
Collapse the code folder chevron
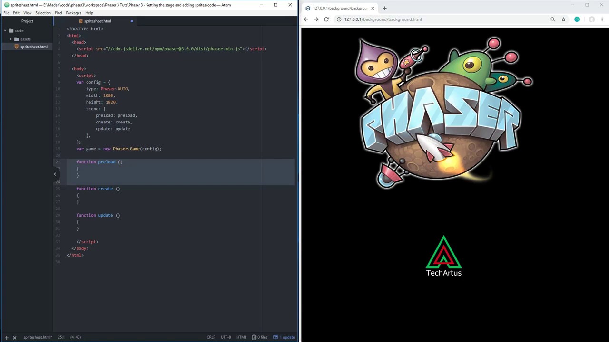[5, 31]
